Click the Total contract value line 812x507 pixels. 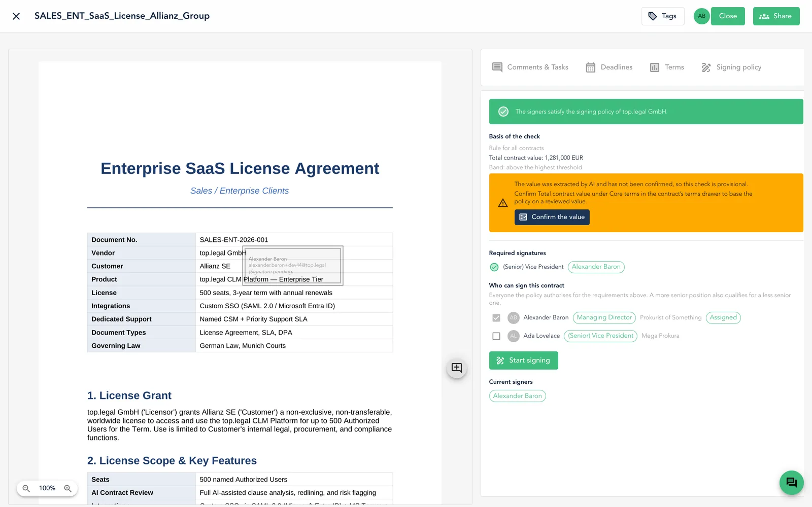pyautogui.click(x=536, y=158)
